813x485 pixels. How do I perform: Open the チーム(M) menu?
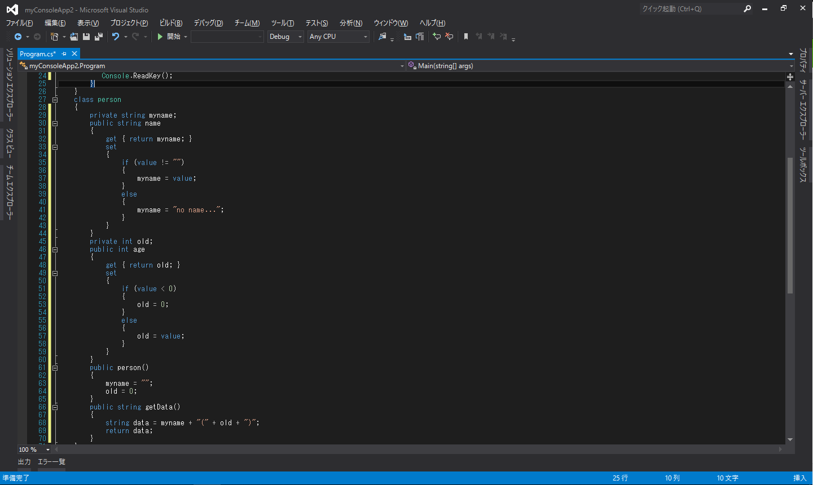[x=247, y=23]
